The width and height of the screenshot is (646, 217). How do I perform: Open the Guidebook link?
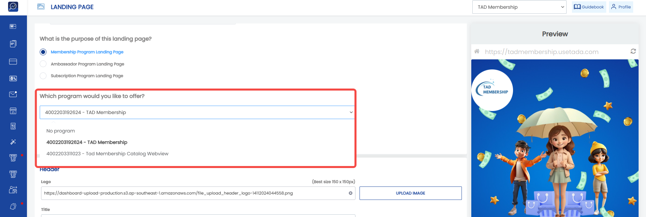(x=589, y=7)
